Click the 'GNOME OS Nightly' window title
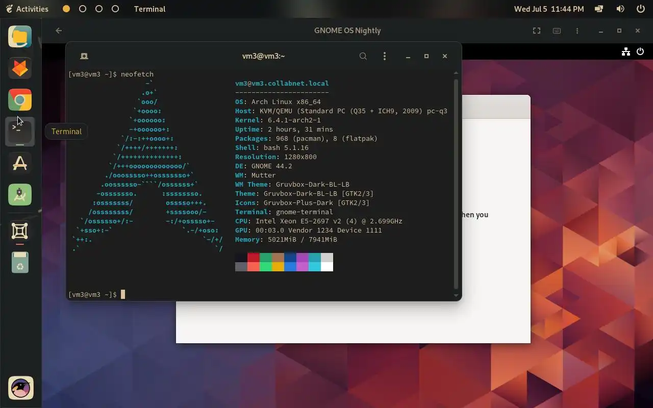The image size is (653, 408). click(347, 31)
